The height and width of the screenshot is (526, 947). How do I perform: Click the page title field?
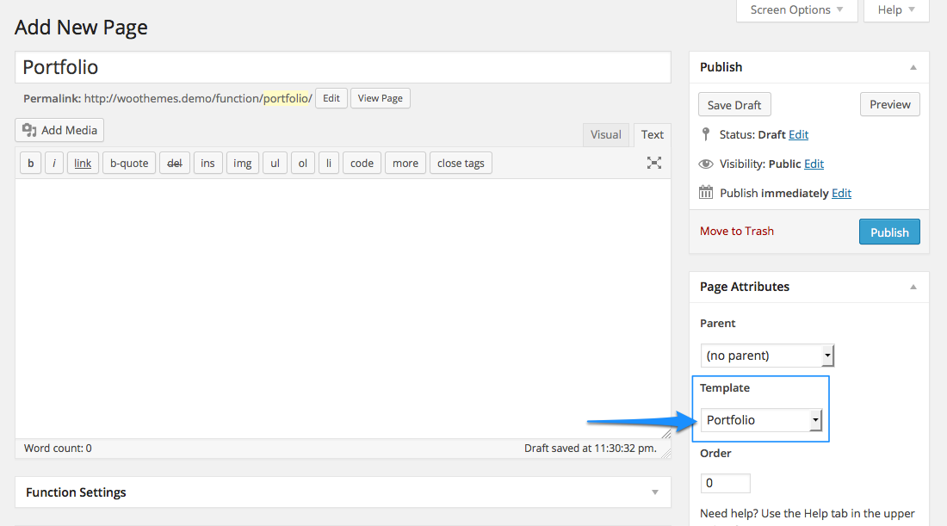[x=343, y=67]
